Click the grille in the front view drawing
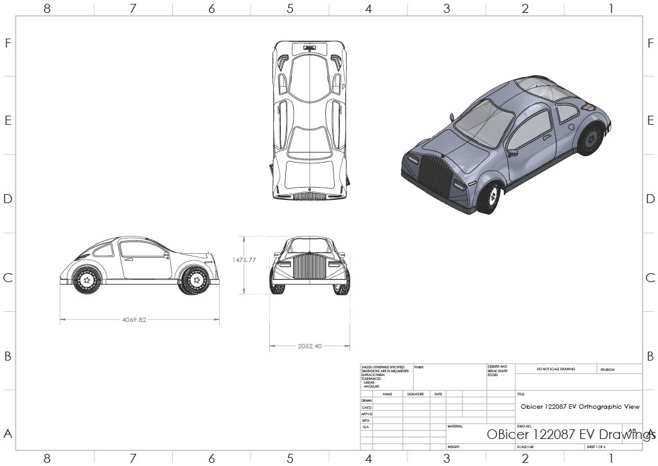Viewport: 658px width, 466px height. coord(309,265)
